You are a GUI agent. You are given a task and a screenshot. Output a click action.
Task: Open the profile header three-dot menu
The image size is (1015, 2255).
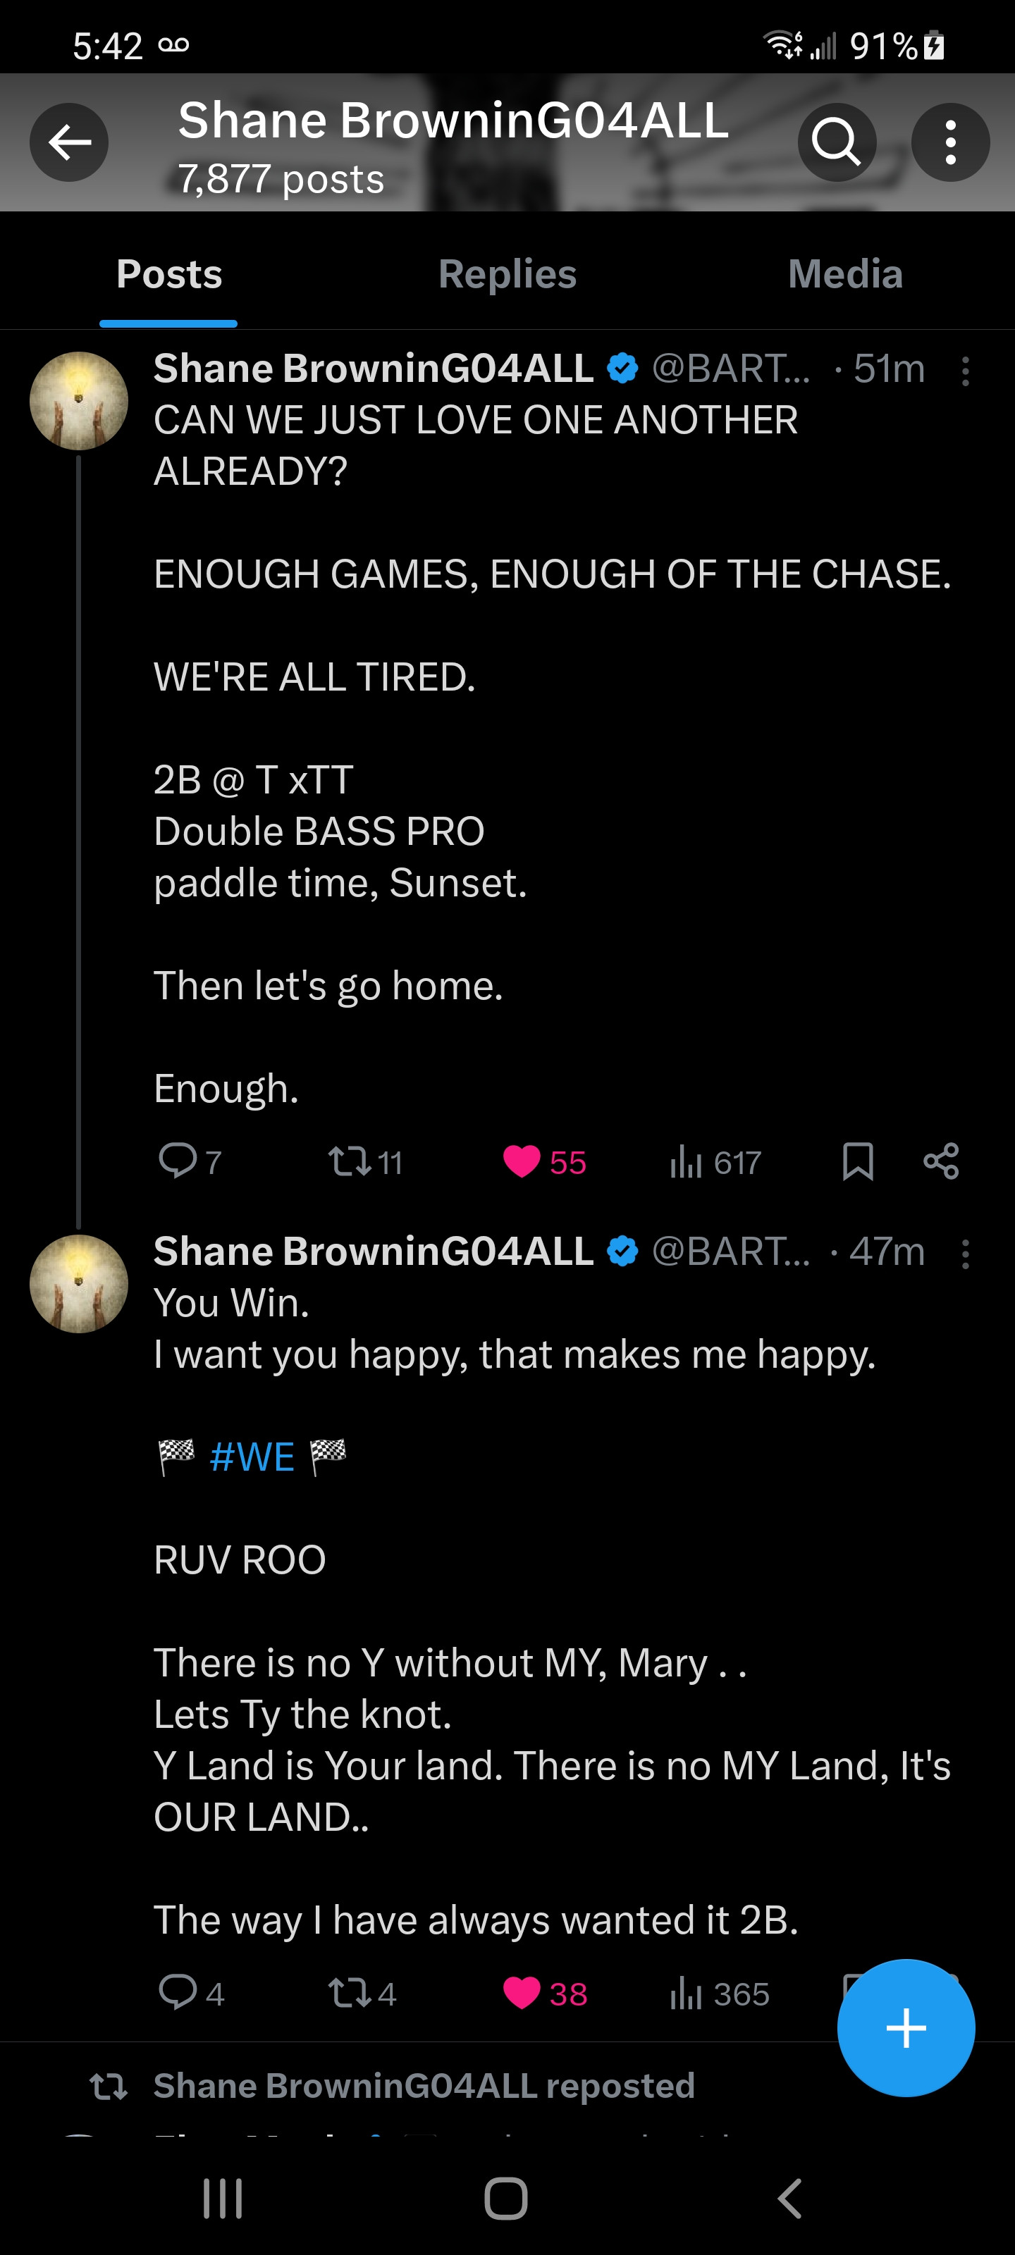(950, 142)
